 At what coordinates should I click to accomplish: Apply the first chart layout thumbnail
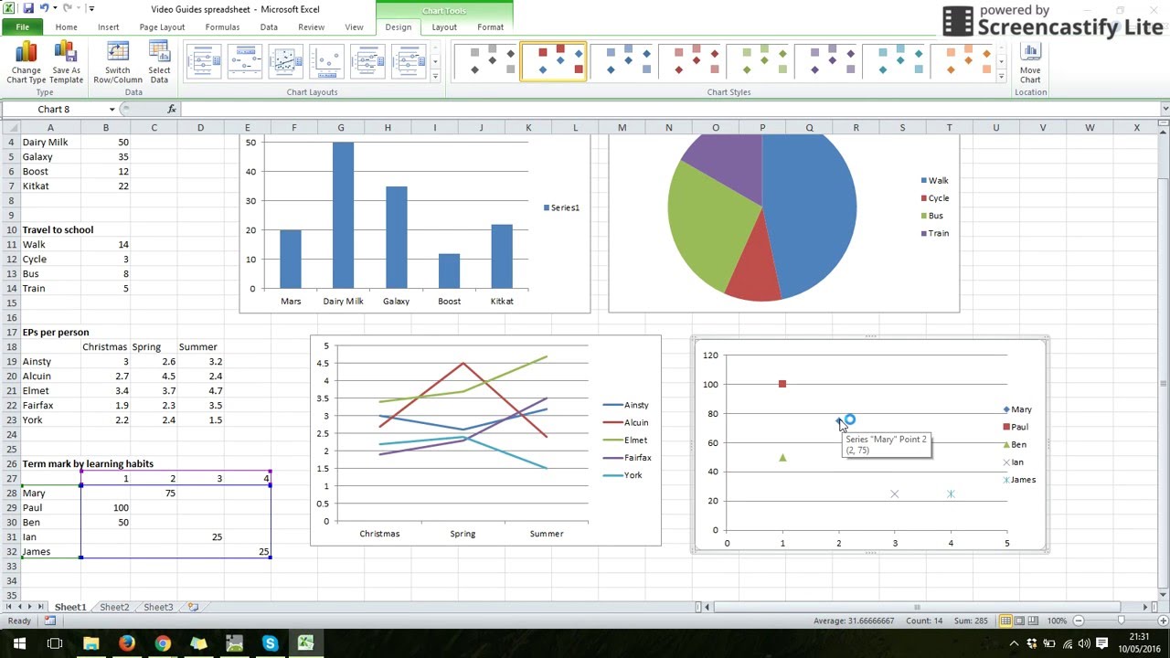pyautogui.click(x=204, y=61)
